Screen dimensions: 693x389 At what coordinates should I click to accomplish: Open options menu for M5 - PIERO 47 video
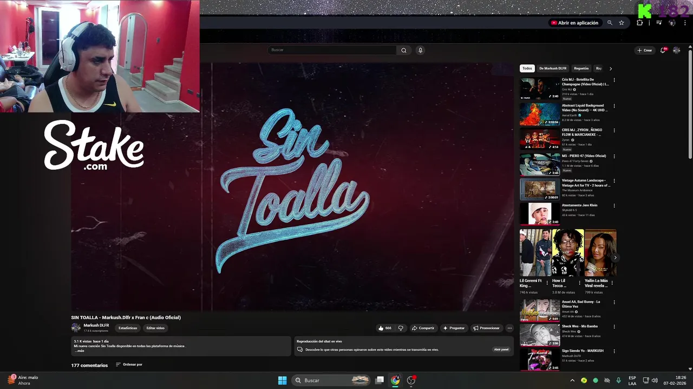614,156
